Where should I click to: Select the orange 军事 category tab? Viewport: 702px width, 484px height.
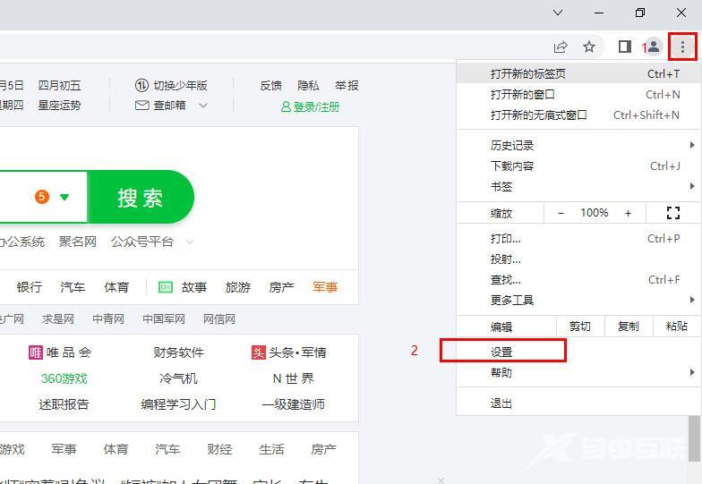[325, 286]
